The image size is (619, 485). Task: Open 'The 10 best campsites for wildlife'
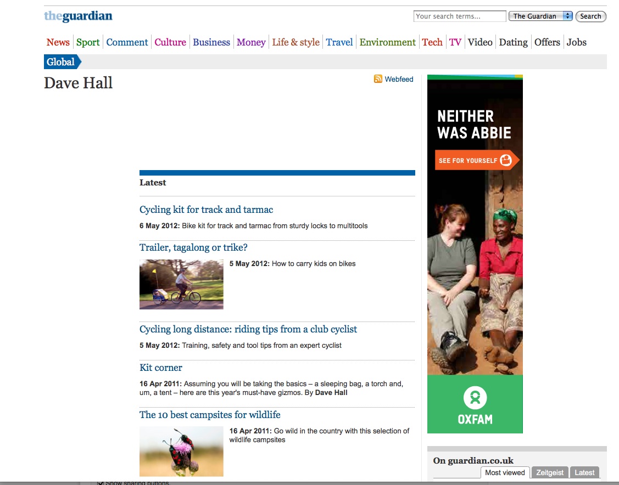(210, 415)
